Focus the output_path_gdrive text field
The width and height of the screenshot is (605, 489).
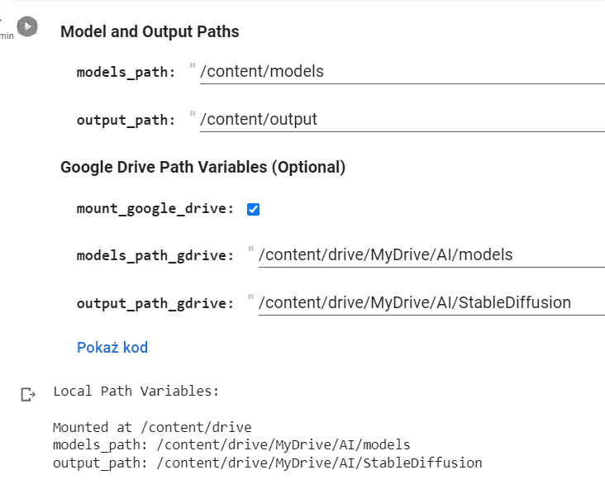pyautogui.click(x=431, y=303)
